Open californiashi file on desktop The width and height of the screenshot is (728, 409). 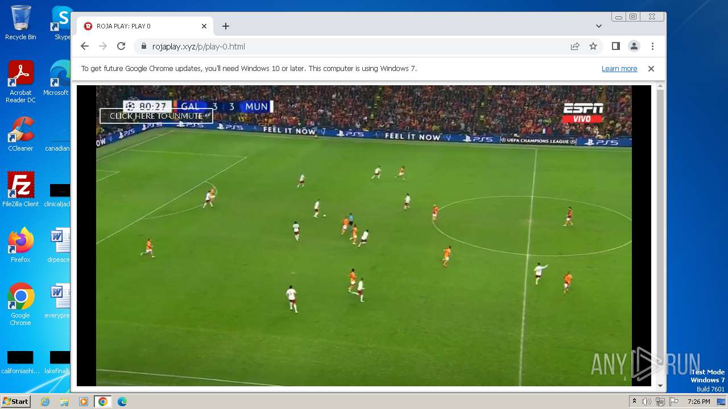(20, 362)
